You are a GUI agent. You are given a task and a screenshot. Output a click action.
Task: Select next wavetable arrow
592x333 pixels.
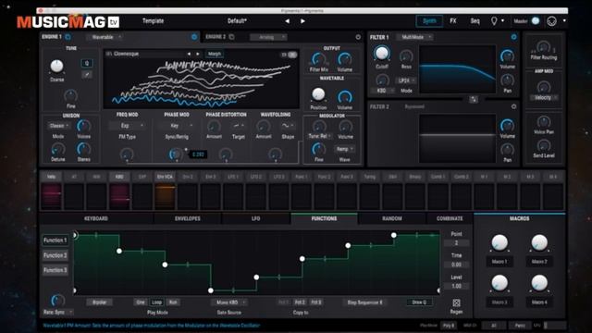click(197, 54)
